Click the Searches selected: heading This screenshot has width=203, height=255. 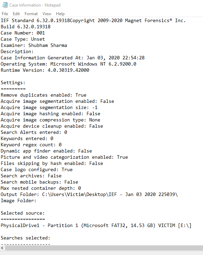click(x=25, y=238)
